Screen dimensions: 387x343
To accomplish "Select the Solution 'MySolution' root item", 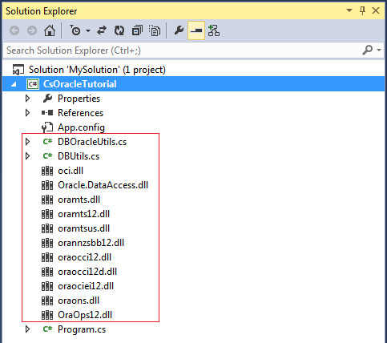I will pyautogui.click(x=97, y=70).
